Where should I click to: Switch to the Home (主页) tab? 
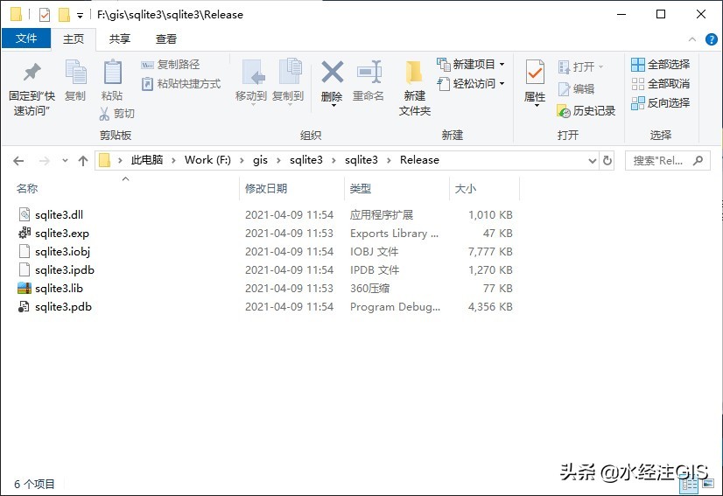click(x=74, y=39)
